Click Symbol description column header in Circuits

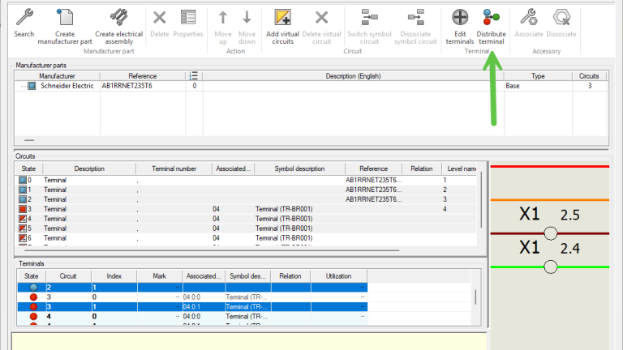pos(299,169)
